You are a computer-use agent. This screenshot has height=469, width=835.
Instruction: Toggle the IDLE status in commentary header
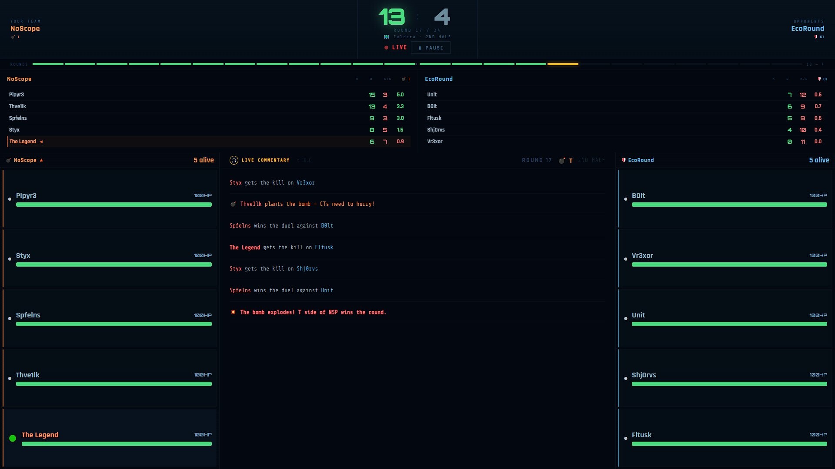[x=304, y=160]
